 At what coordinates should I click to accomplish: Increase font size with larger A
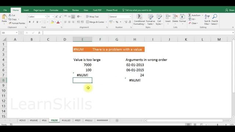(x=57, y=16)
